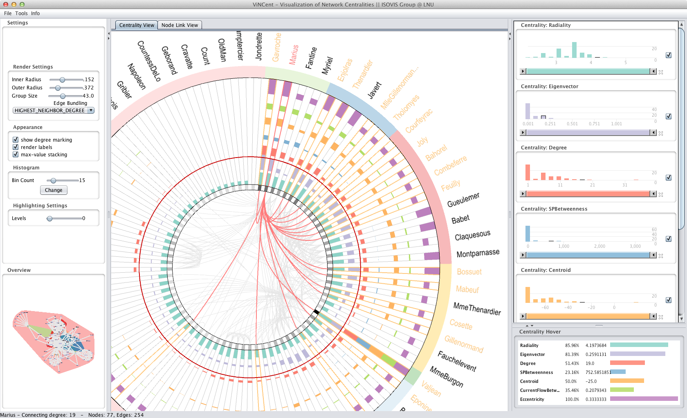The image size is (687, 418).
Task: Select the Cosette node label
Action: coord(461,325)
